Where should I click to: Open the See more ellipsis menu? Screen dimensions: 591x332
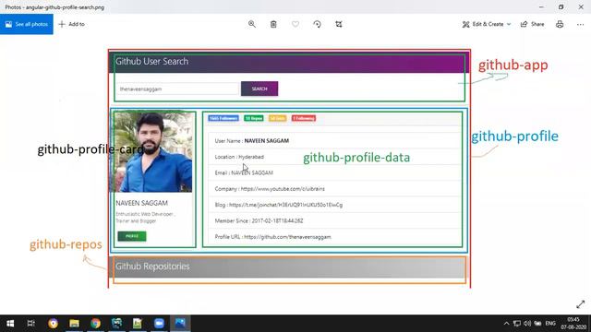pyautogui.click(x=581, y=24)
